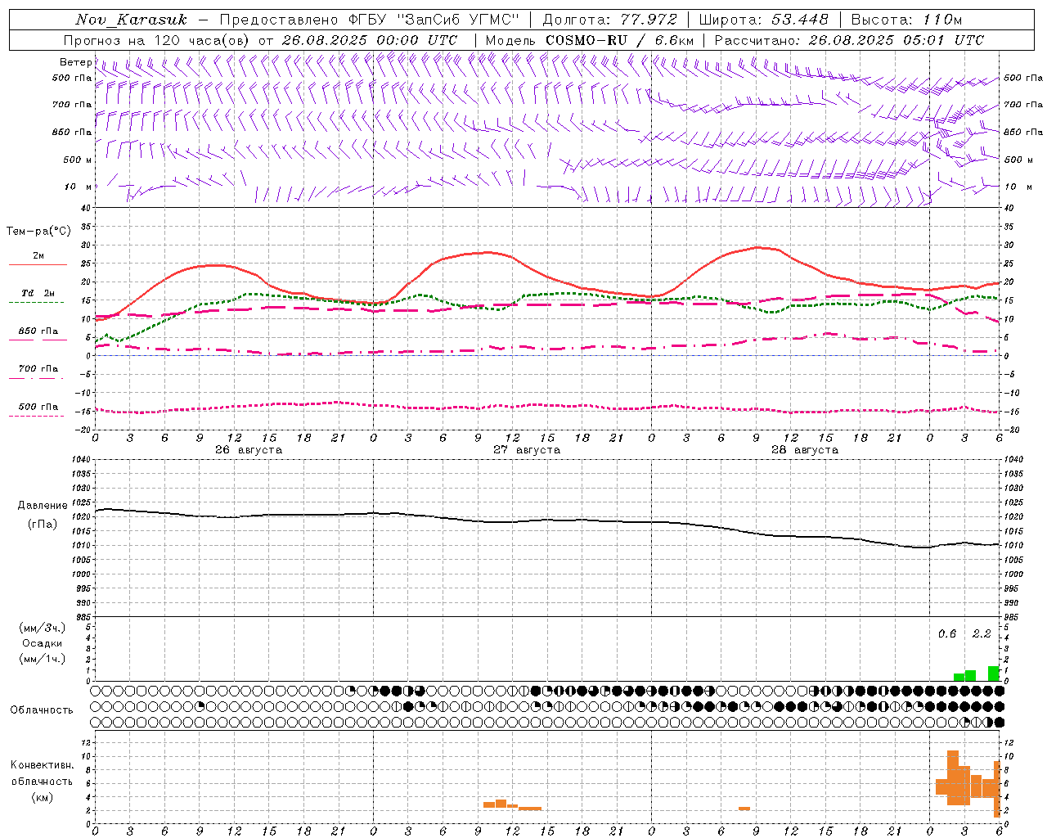This screenshot has height=838, width=1047.
Task: Click "Рассчитано: 26.08.2025 05:01 UTC" text
Action: pos(849,40)
